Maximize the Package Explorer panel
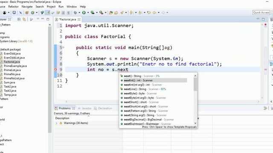 (x=48, y=19)
